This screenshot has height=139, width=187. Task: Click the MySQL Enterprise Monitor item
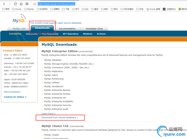click(57, 94)
